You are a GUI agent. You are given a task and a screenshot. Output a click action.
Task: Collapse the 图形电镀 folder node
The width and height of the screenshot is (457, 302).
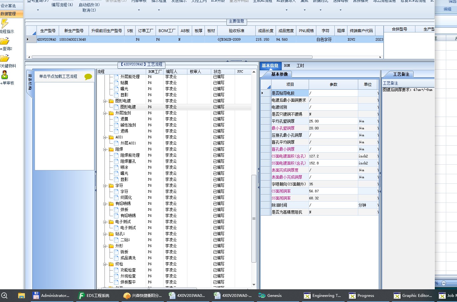coord(105,101)
